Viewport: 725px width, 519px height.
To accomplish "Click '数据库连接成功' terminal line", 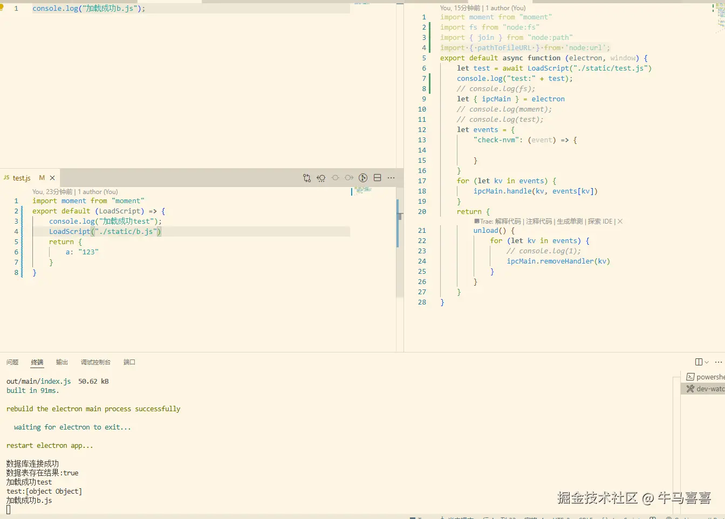I will click(x=32, y=464).
